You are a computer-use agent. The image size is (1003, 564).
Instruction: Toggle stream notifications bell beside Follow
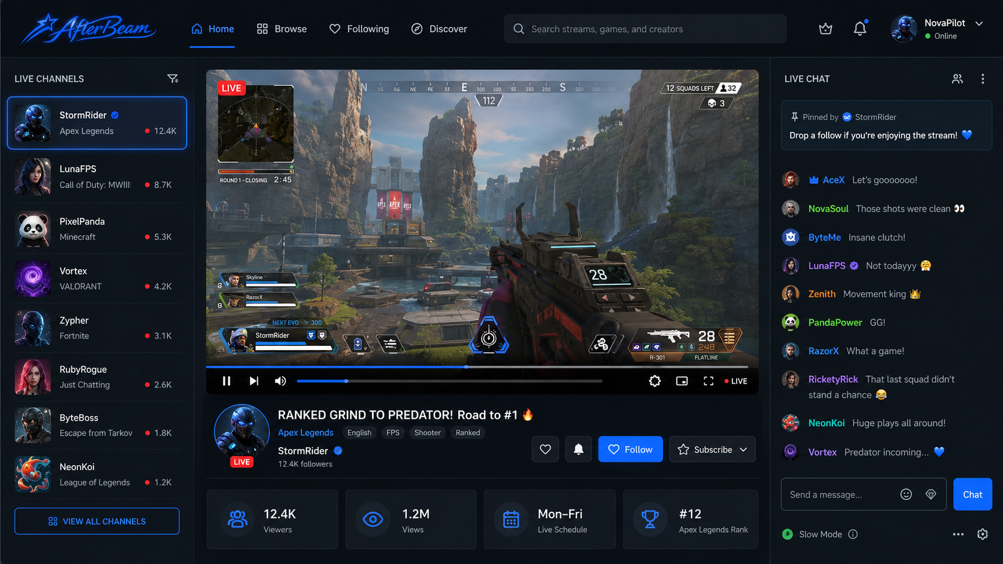pos(578,449)
